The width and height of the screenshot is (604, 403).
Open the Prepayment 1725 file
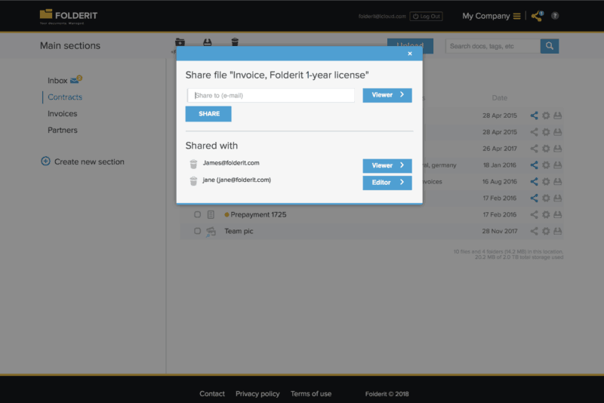(x=258, y=215)
